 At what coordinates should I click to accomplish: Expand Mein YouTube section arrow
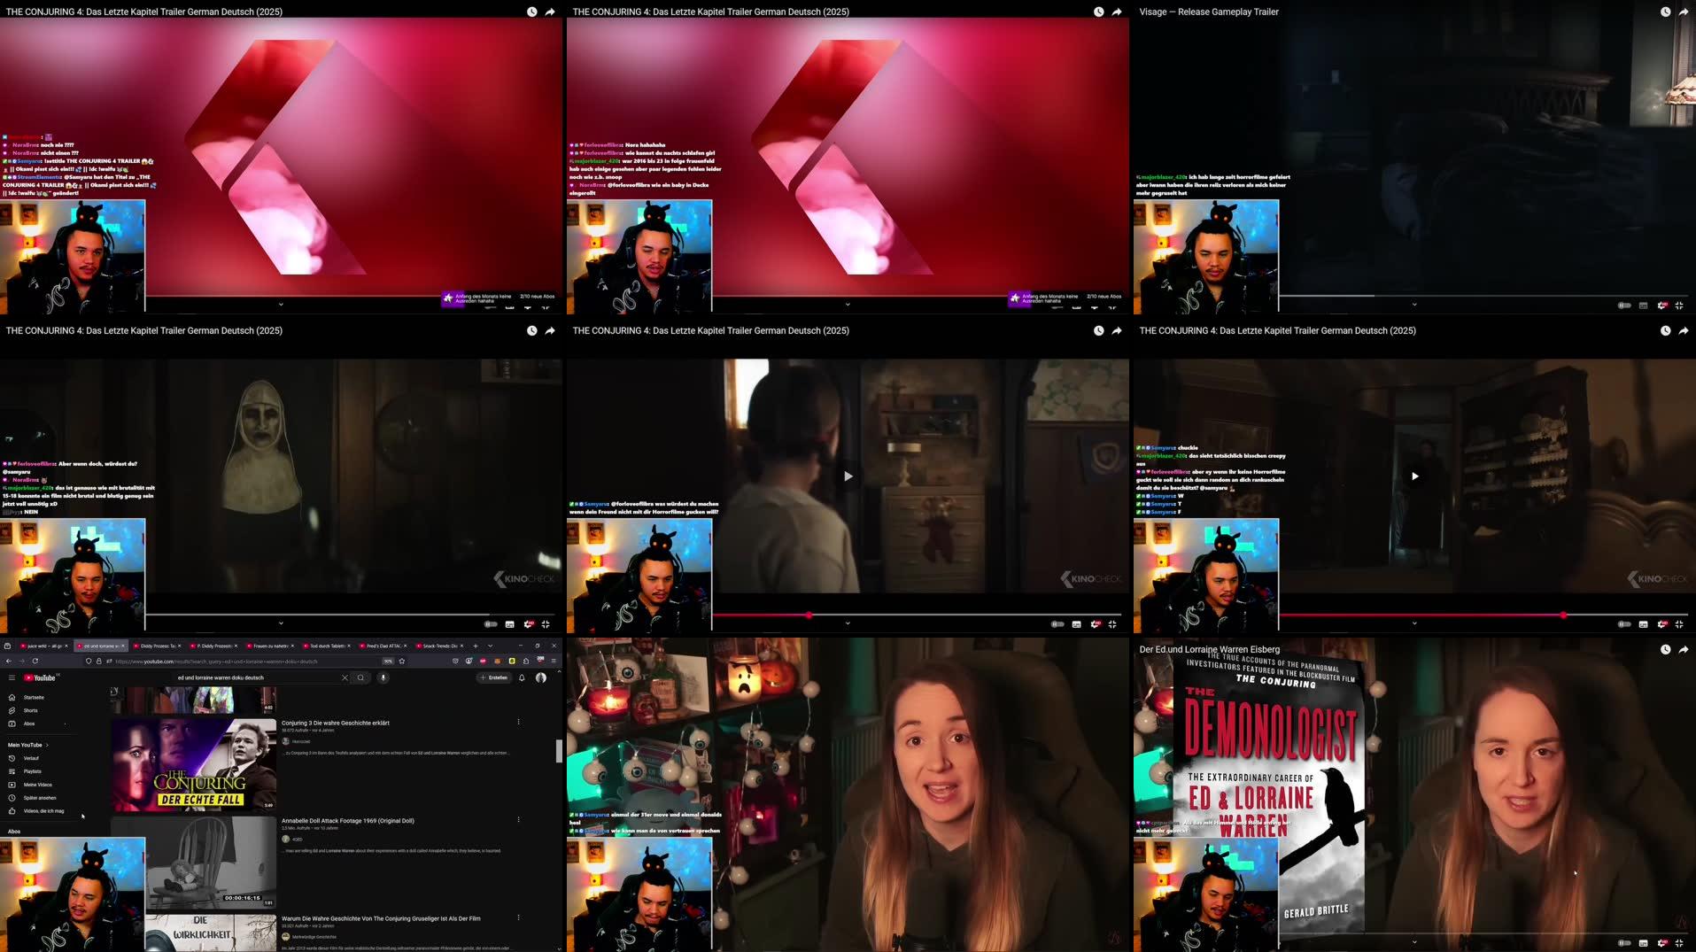47,745
